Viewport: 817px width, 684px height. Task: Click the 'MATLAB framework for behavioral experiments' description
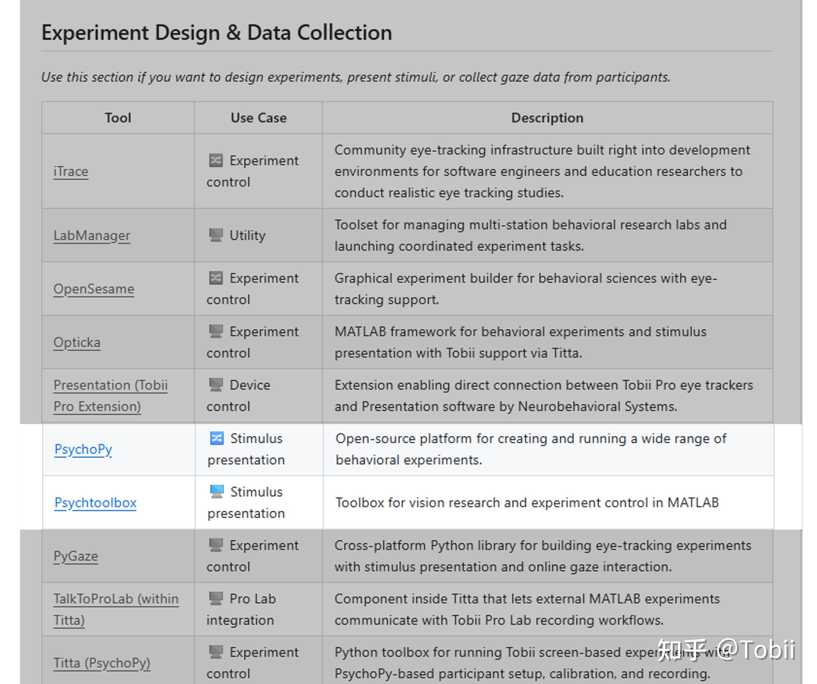pyautogui.click(x=520, y=342)
